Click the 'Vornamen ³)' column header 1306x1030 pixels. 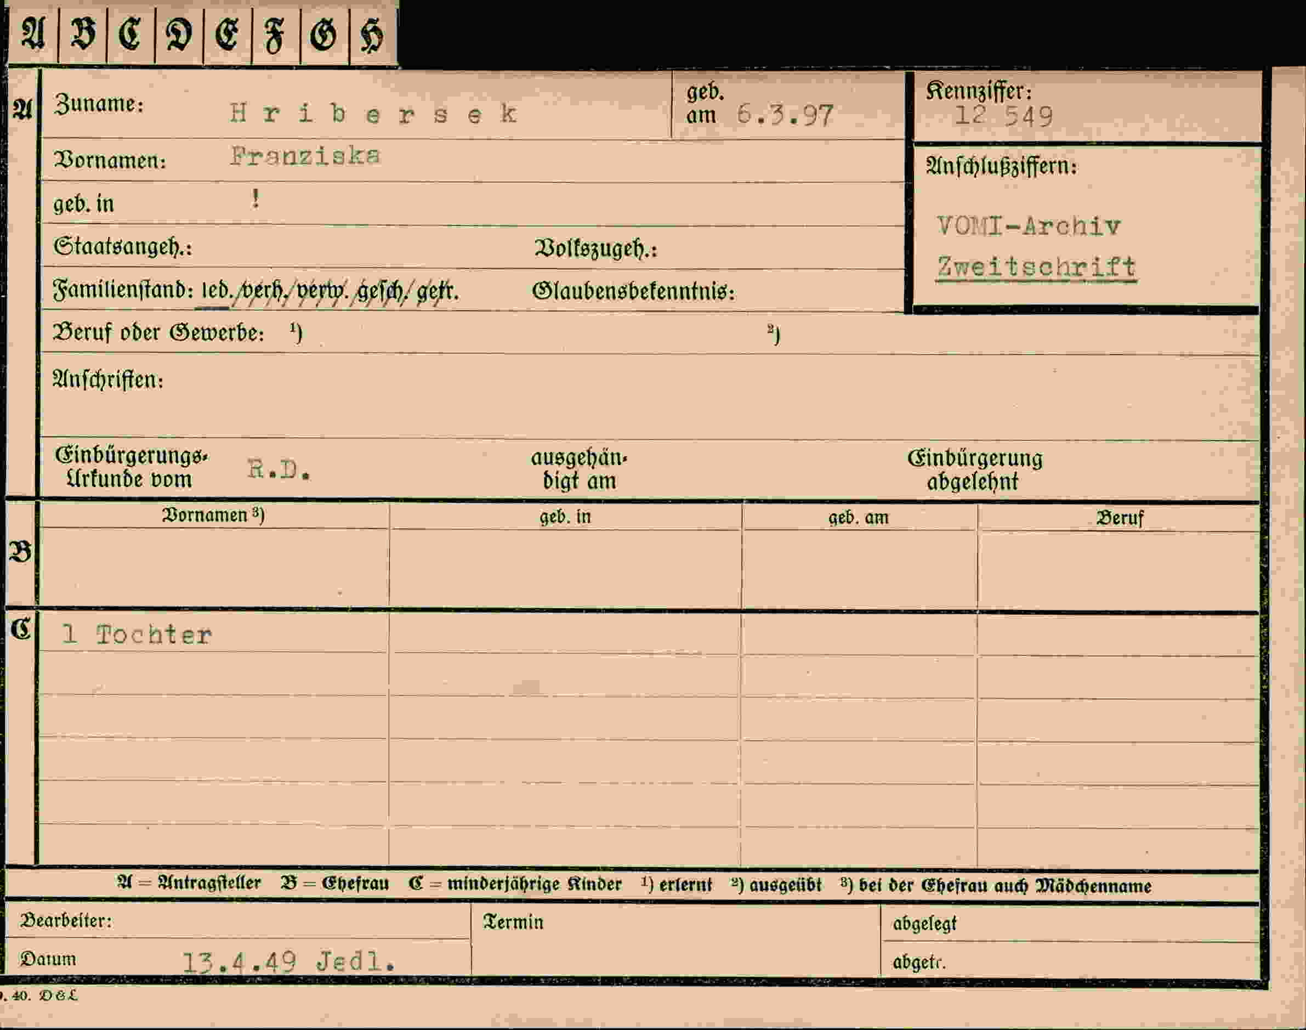213,514
